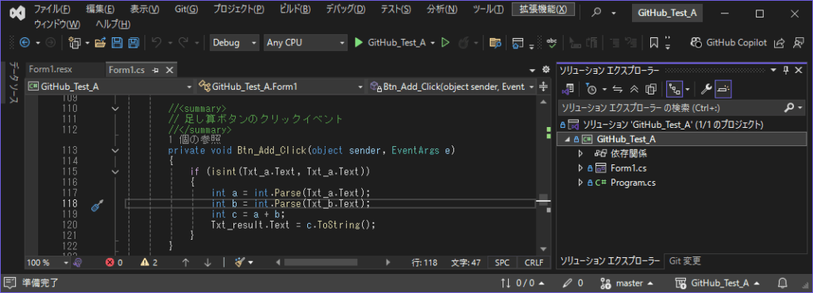The width and height of the screenshot is (813, 293).
Task: Click the GitHub_Test_A repository button in status bar
Action: [x=718, y=283]
